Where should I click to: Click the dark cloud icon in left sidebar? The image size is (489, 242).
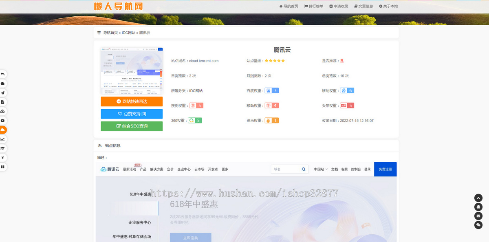tap(2, 83)
